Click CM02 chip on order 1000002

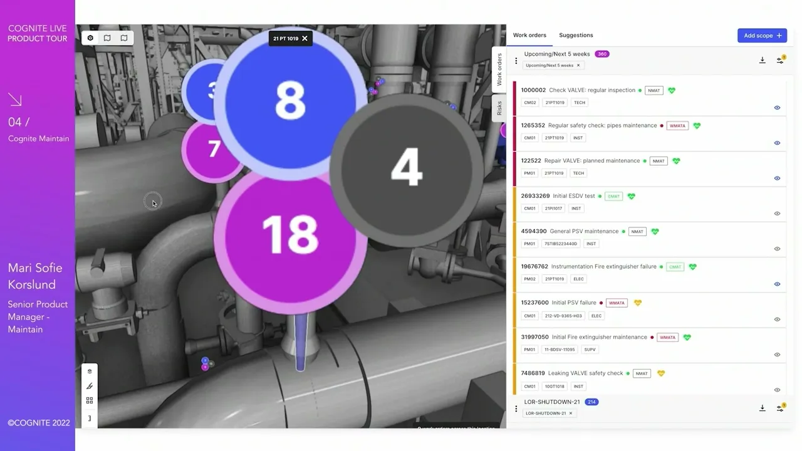pyautogui.click(x=530, y=103)
